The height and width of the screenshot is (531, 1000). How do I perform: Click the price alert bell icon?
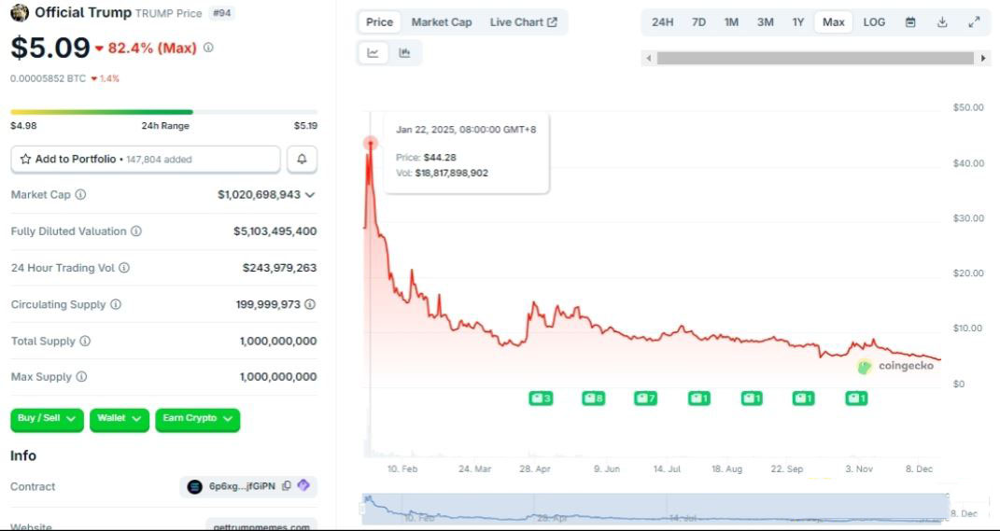[x=302, y=160]
